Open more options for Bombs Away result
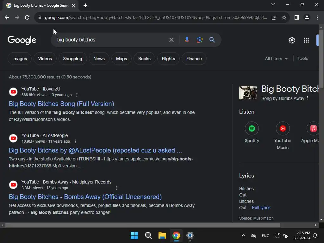The width and height of the screenshot is (324, 243). 117,188
